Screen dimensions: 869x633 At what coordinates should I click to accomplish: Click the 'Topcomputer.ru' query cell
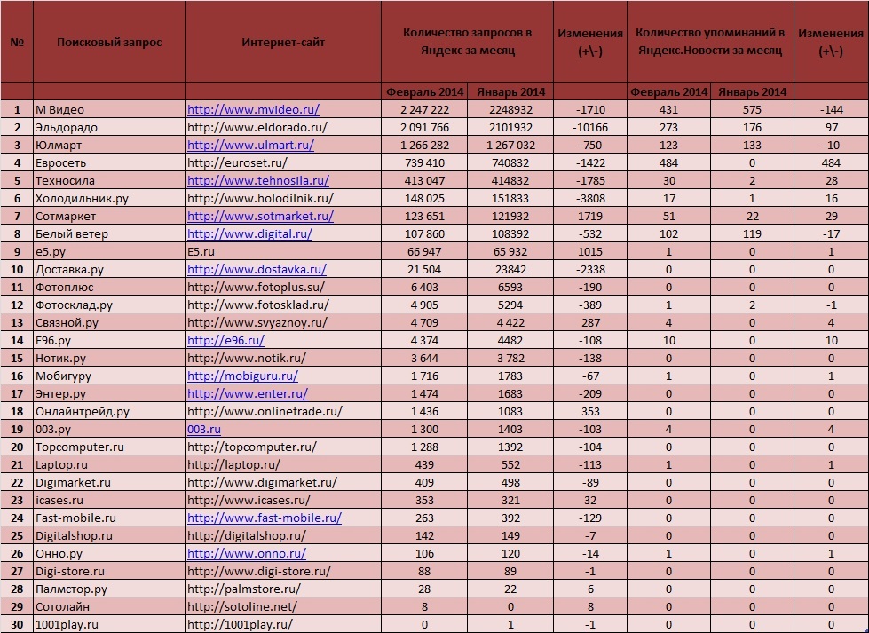click(x=109, y=447)
